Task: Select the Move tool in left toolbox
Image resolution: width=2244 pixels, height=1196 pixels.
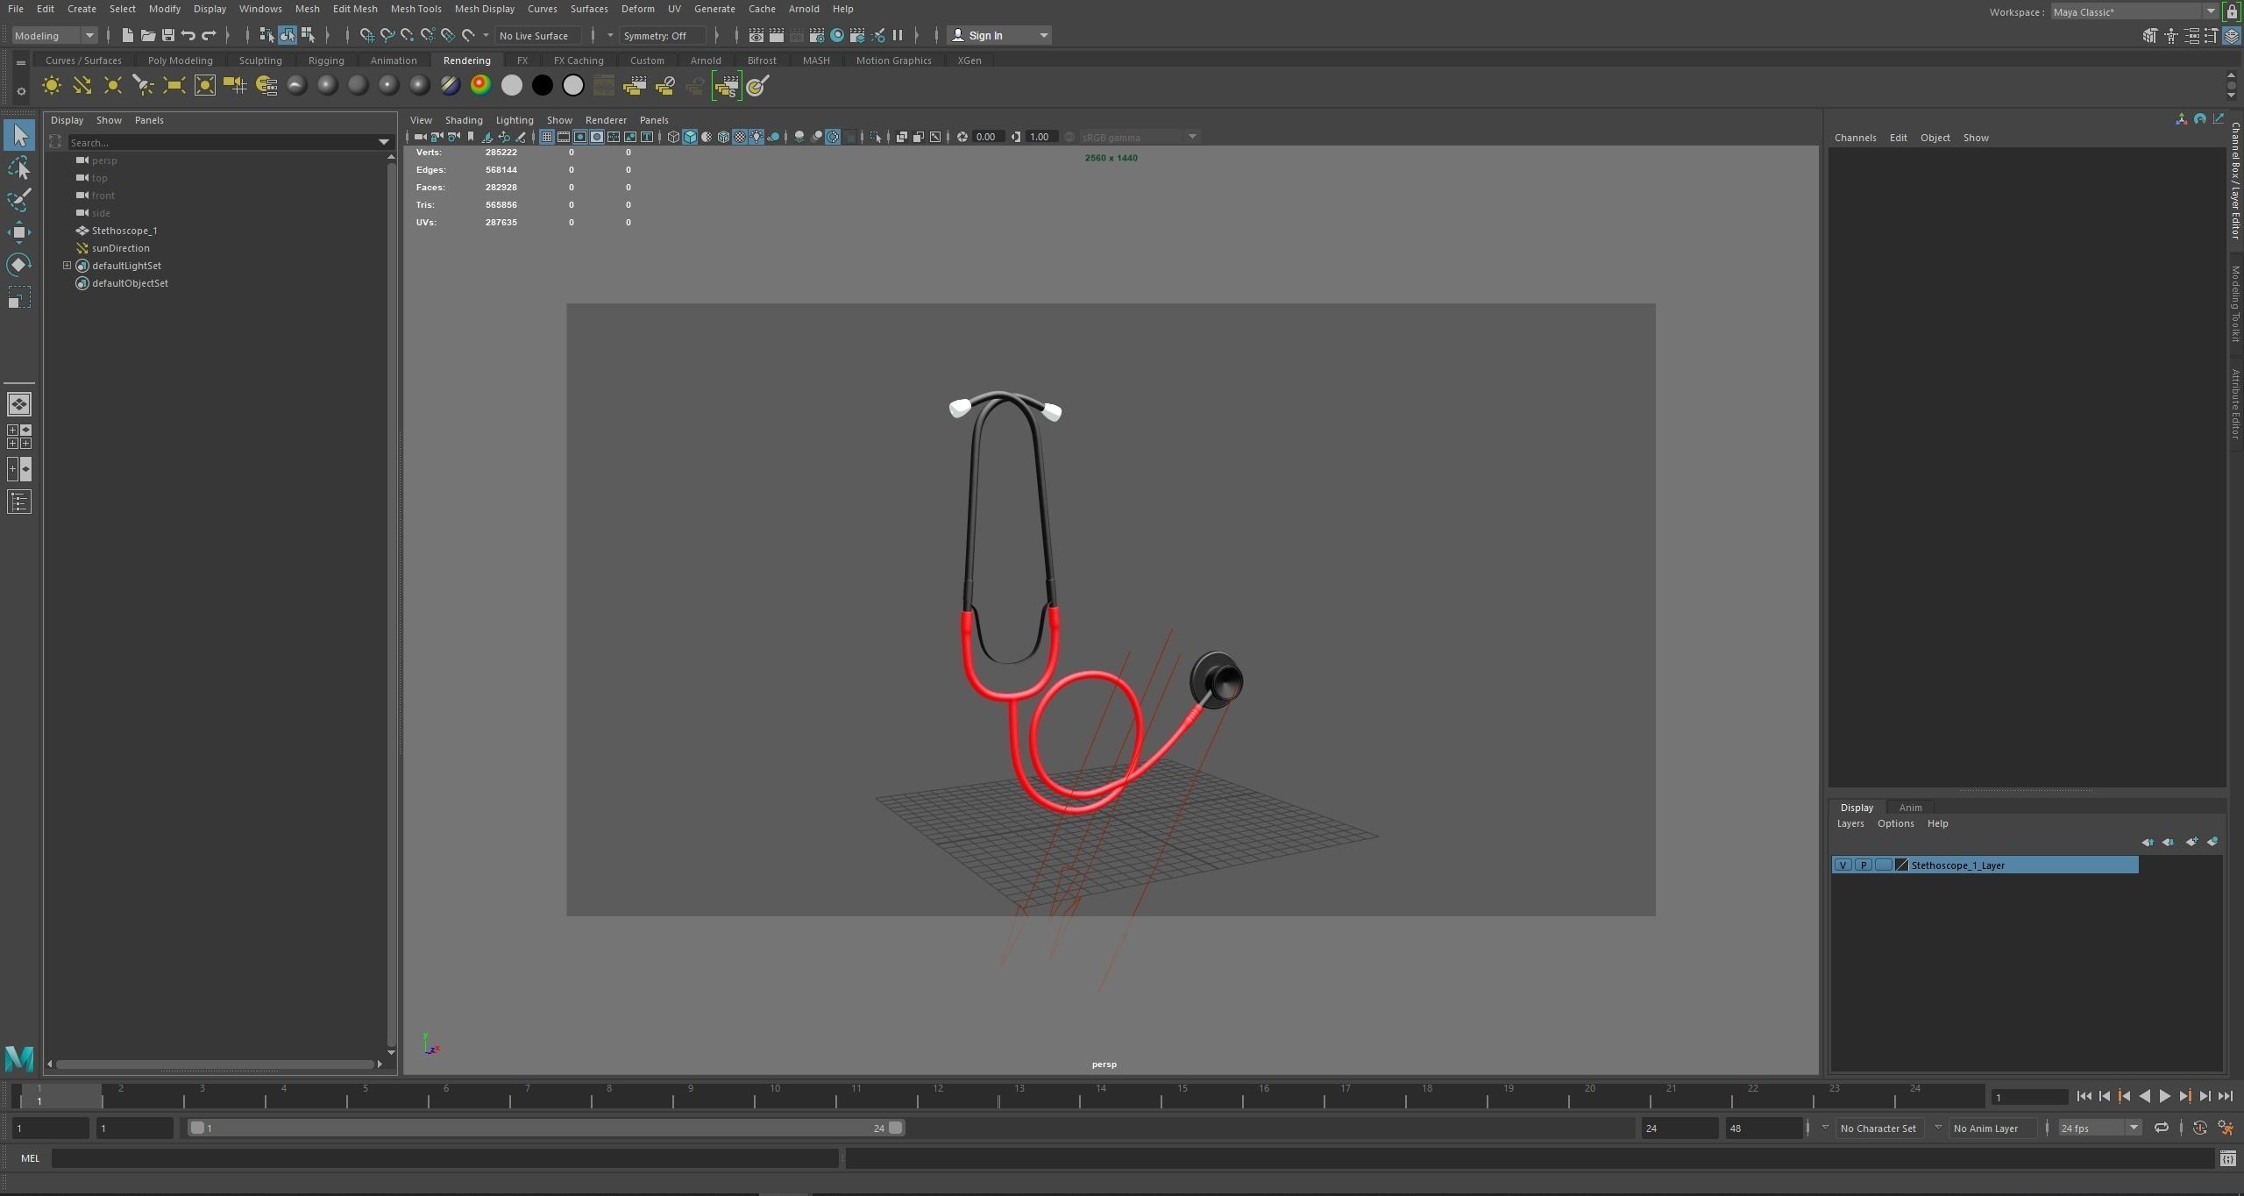Action: click(x=18, y=232)
